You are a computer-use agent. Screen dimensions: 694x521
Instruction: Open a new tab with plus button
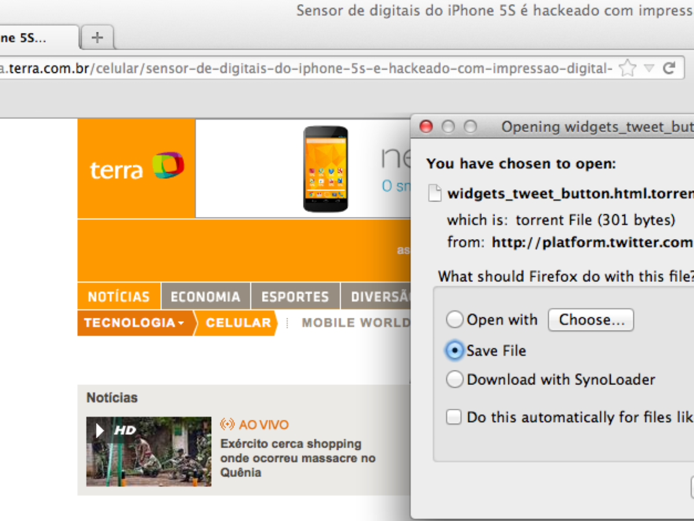[97, 38]
